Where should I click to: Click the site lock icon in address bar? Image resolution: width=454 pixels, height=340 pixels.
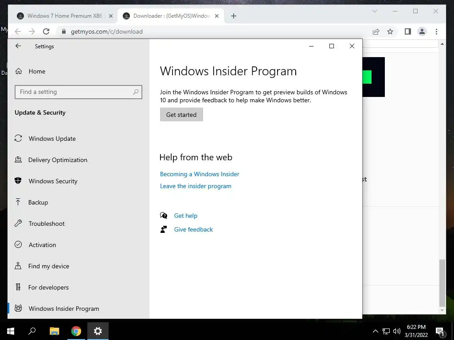[x=64, y=31]
